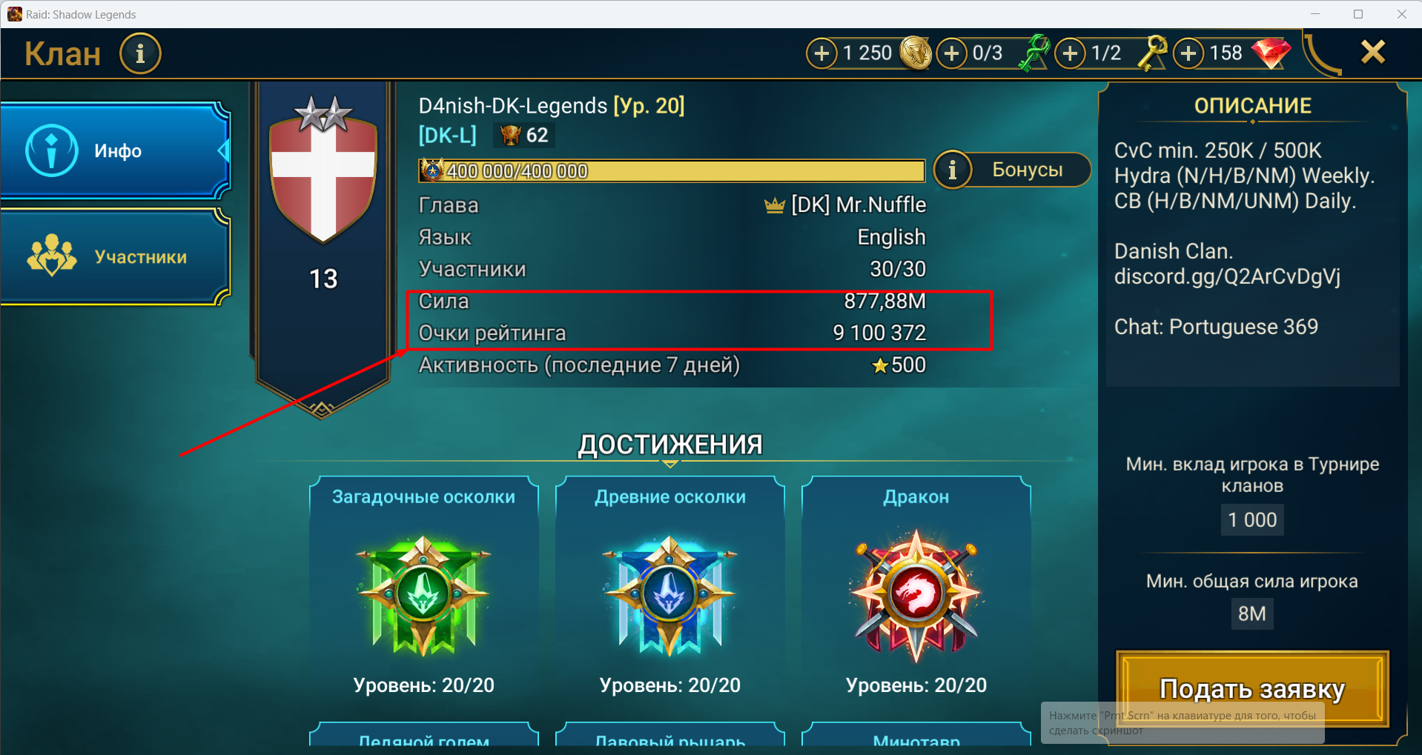Click the clan XP progress bar 400 000/400 000
This screenshot has width=1422, height=755.
tap(672, 171)
